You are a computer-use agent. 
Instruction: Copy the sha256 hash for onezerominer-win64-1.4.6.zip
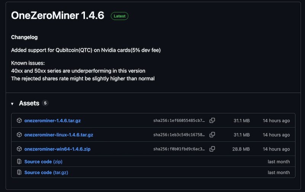[x=212, y=149]
